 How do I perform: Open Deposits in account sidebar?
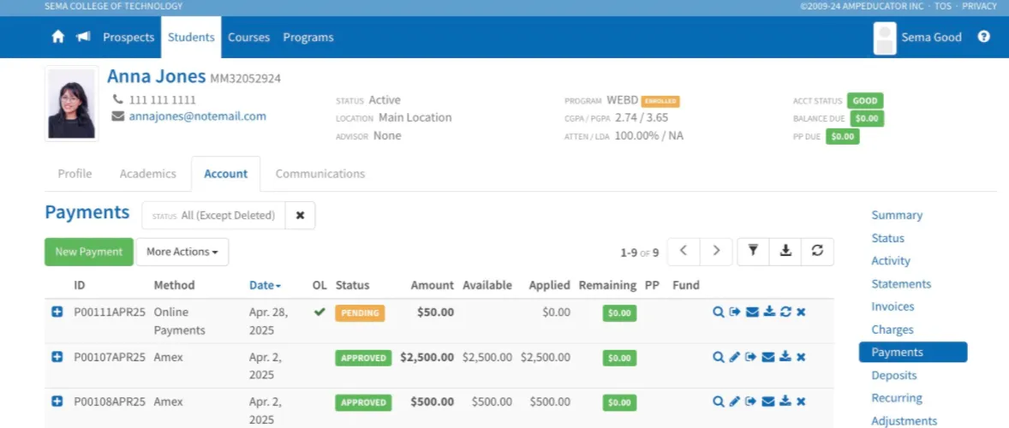pos(894,375)
